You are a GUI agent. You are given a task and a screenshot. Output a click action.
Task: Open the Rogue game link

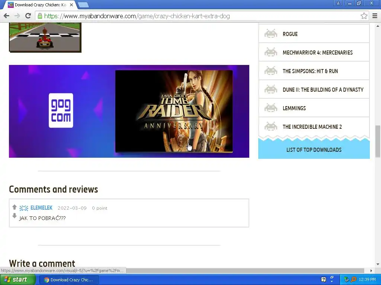(x=290, y=34)
